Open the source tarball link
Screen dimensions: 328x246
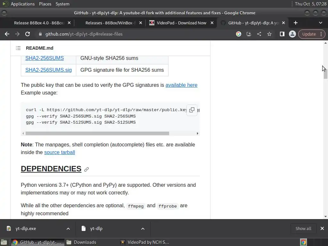coord(60,152)
